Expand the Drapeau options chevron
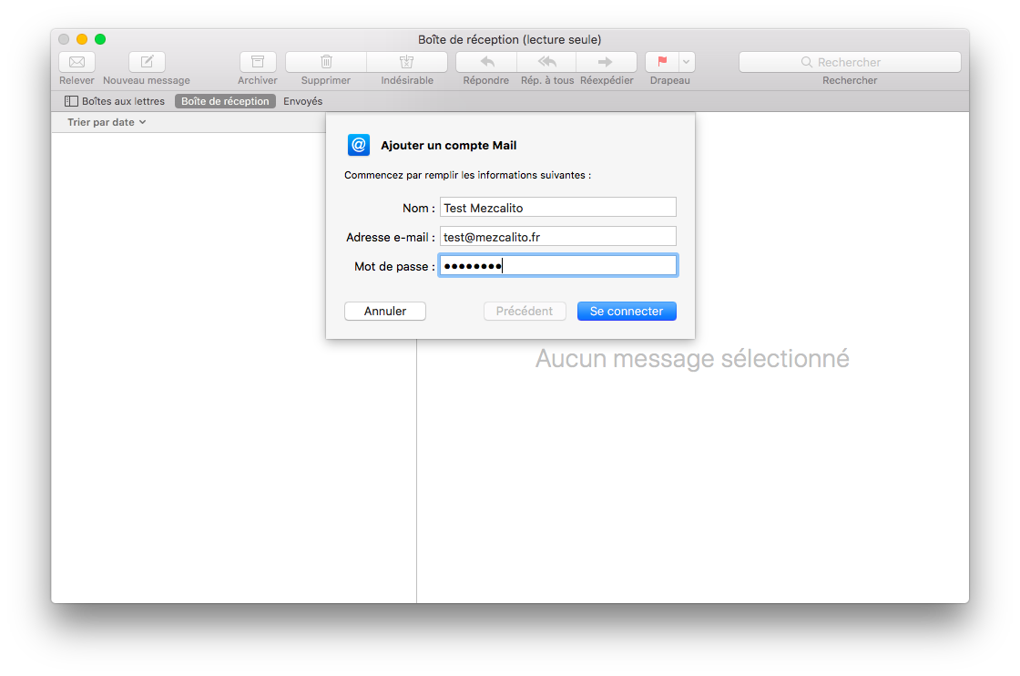 tap(685, 62)
